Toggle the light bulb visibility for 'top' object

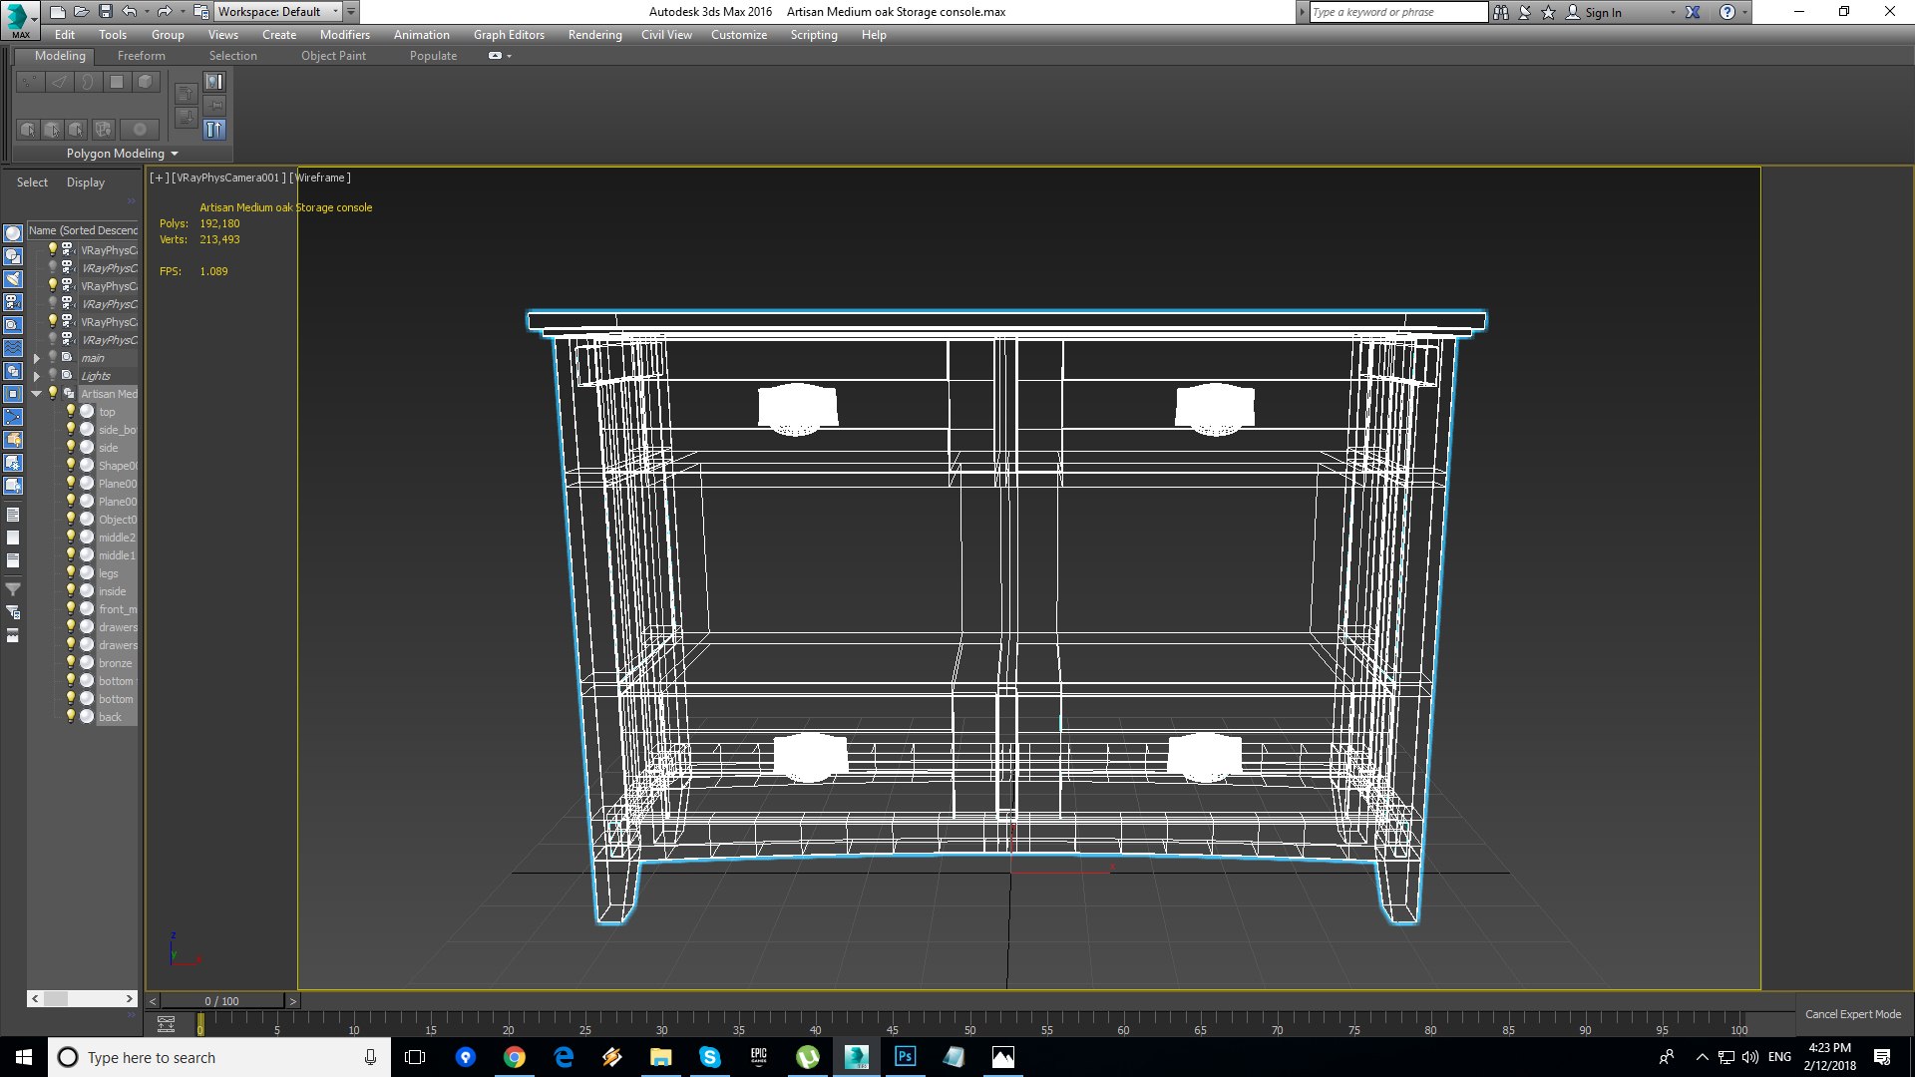pyautogui.click(x=71, y=411)
